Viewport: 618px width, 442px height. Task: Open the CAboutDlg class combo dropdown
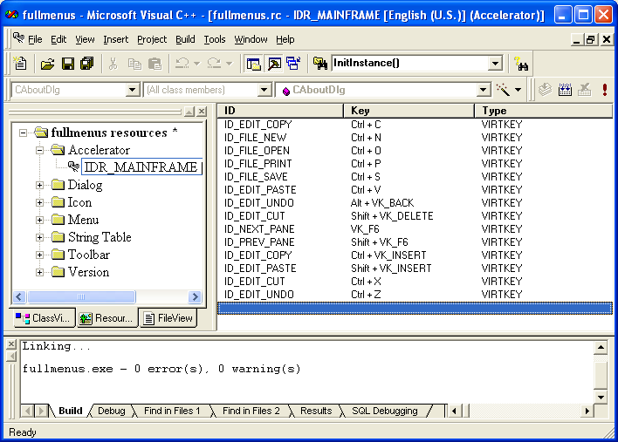pos(133,90)
